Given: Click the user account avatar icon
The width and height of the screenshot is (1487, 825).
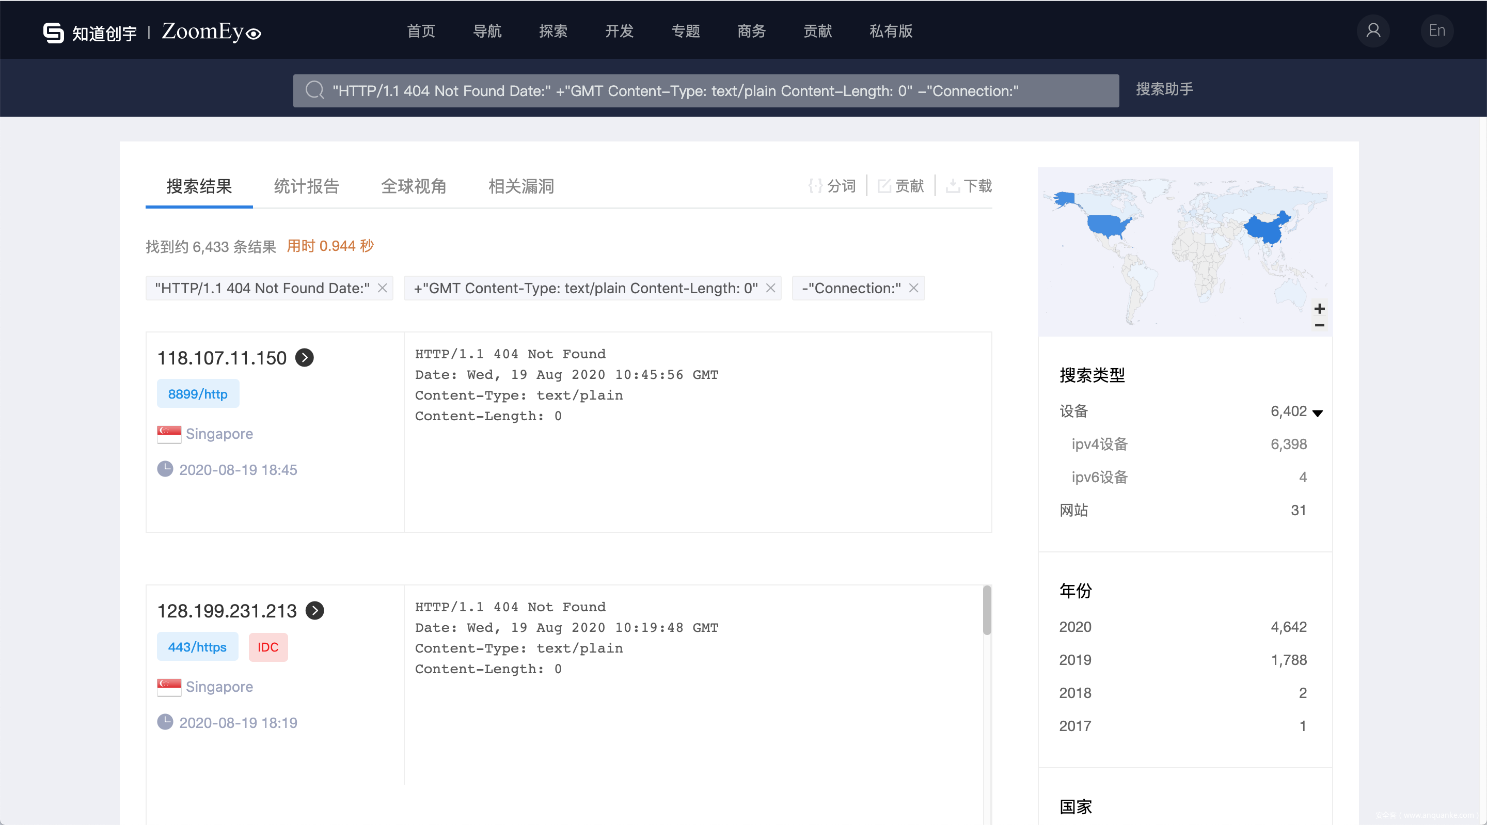Looking at the screenshot, I should coord(1373,30).
